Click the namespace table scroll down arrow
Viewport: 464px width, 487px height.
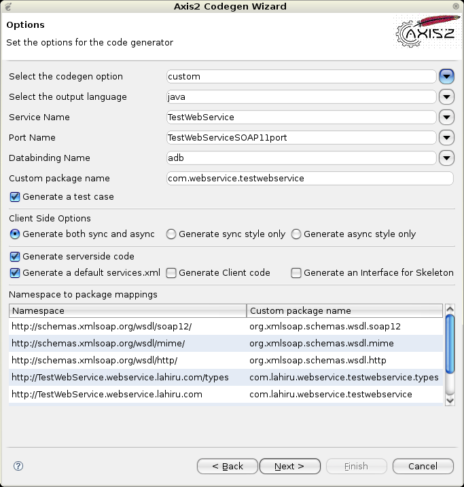click(449, 400)
